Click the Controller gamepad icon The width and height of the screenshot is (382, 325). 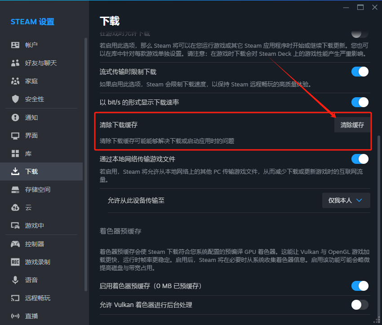click(15, 244)
